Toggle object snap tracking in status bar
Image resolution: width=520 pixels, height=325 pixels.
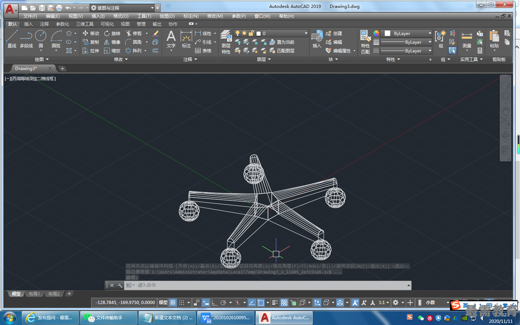pos(252,302)
